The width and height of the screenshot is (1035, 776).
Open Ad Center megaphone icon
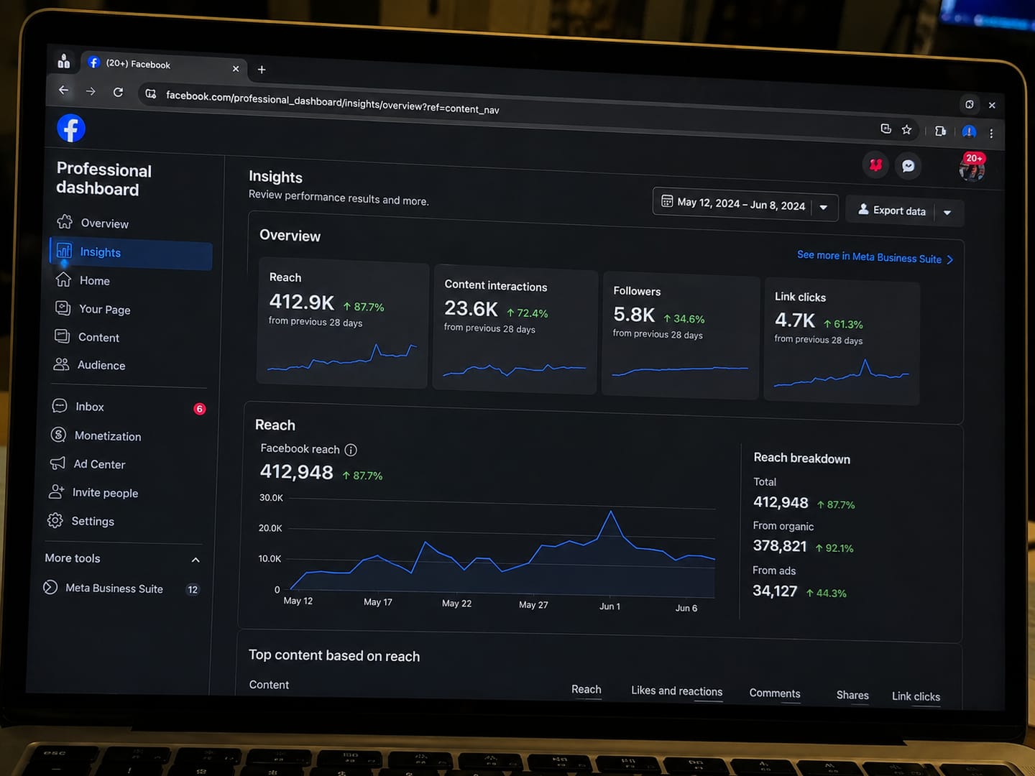pyautogui.click(x=57, y=463)
